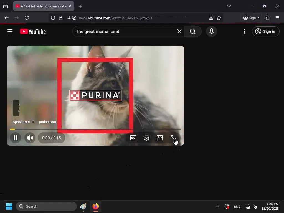The image size is (284, 213).
Task: Go back to the previous page
Action: coord(7,18)
